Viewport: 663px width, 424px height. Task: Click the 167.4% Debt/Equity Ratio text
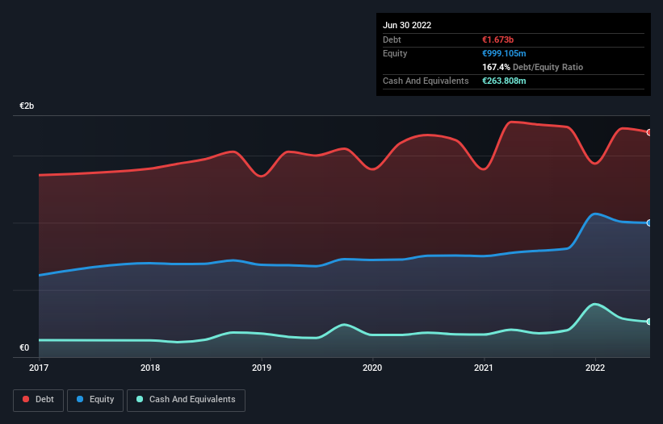click(x=532, y=67)
